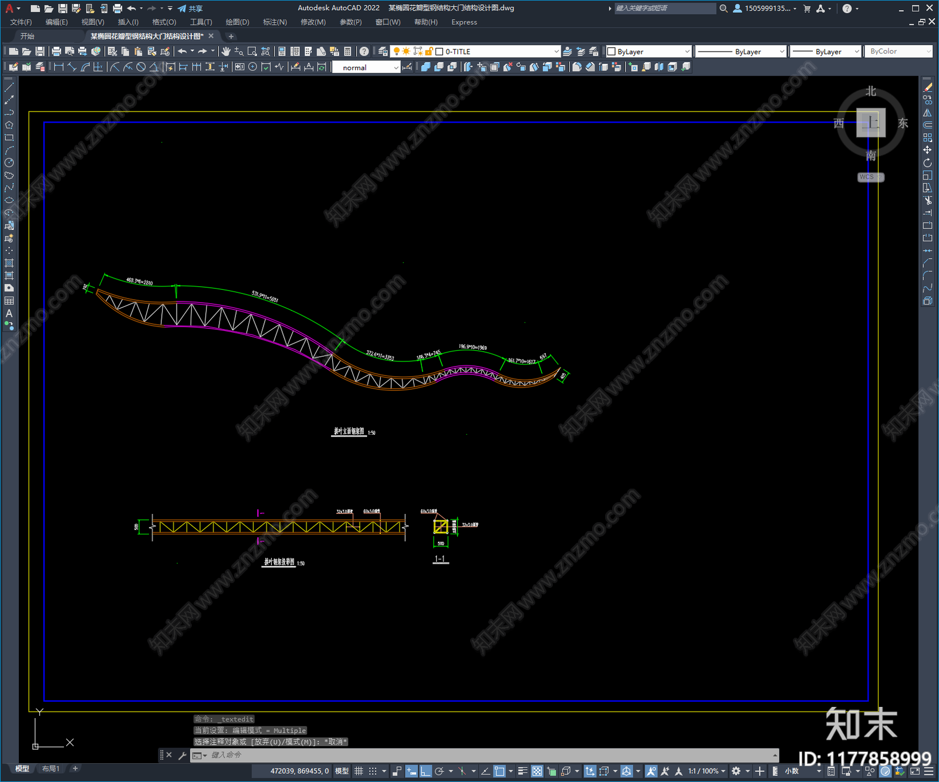Click the keyword search box in title bar

click(664, 8)
